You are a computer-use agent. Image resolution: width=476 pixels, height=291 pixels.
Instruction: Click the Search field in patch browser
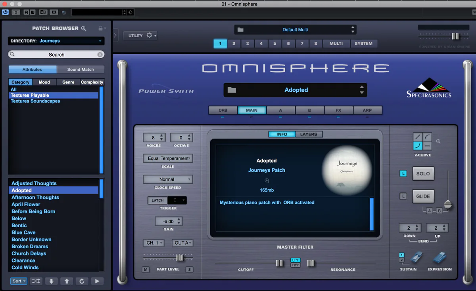click(x=56, y=55)
